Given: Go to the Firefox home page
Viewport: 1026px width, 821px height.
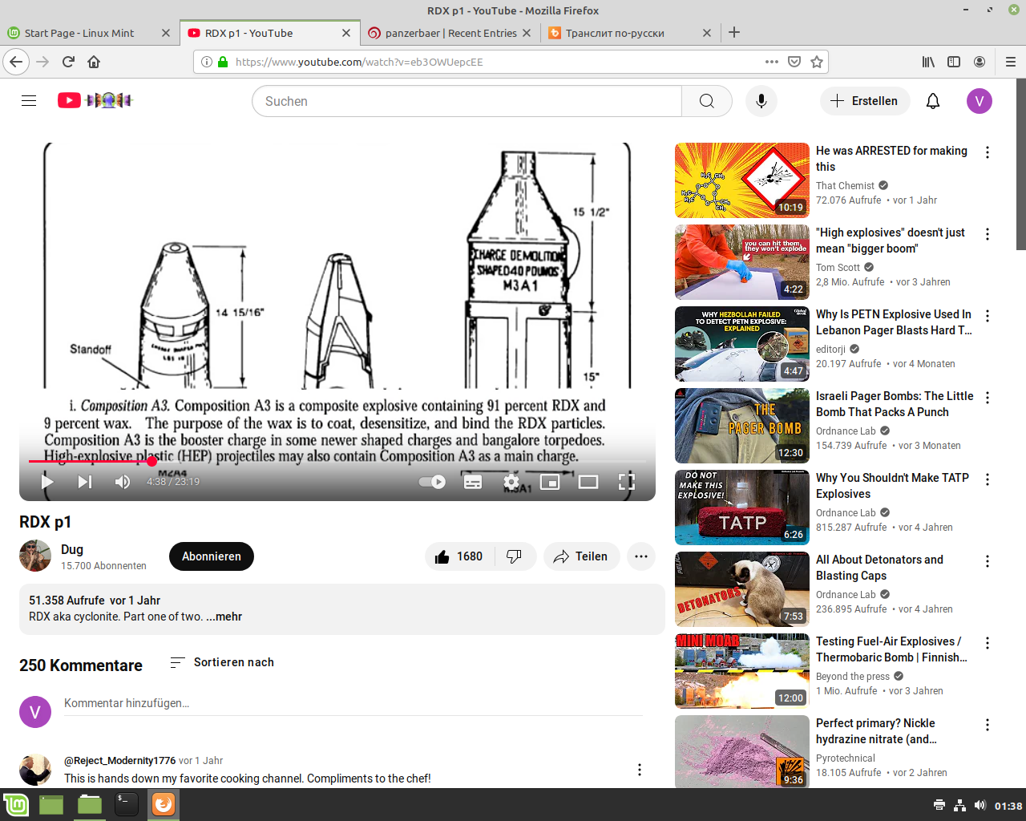Looking at the screenshot, I should 94,62.
